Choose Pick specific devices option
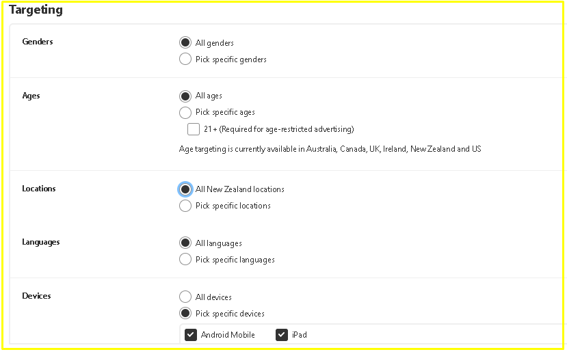The width and height of the screenshot is (567, 352). click(185, 314)
